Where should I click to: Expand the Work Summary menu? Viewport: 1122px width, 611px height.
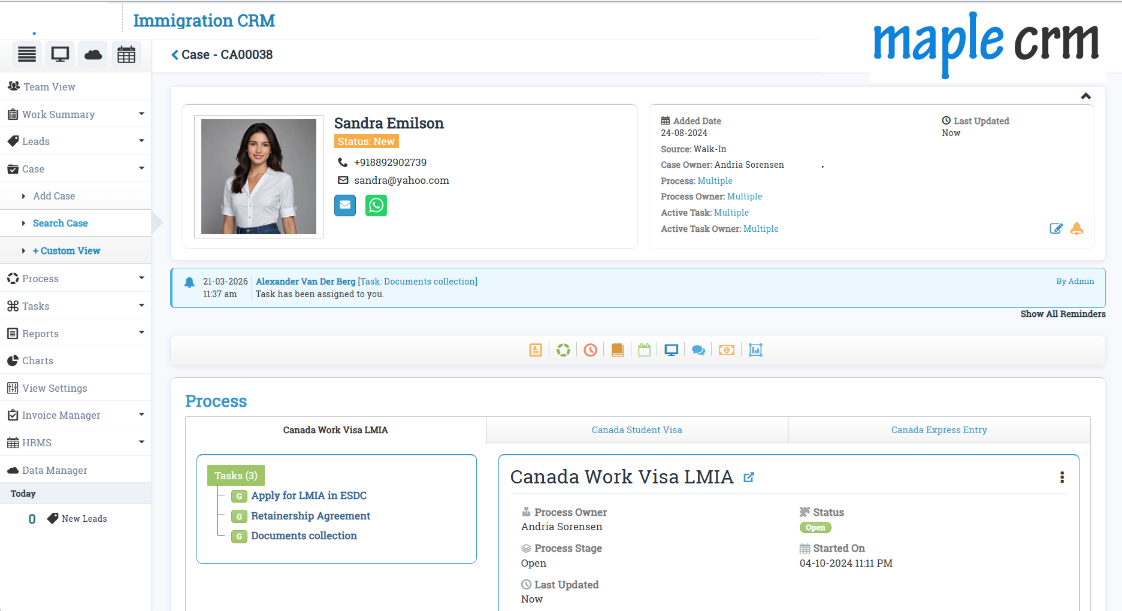point(75,114)
